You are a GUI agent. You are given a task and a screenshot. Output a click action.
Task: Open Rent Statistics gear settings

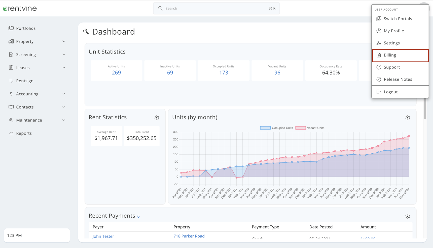(157, 118)
